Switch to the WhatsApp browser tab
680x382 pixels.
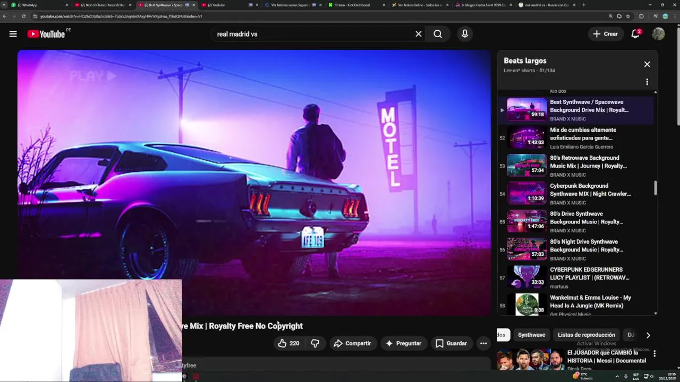[40, 5]
